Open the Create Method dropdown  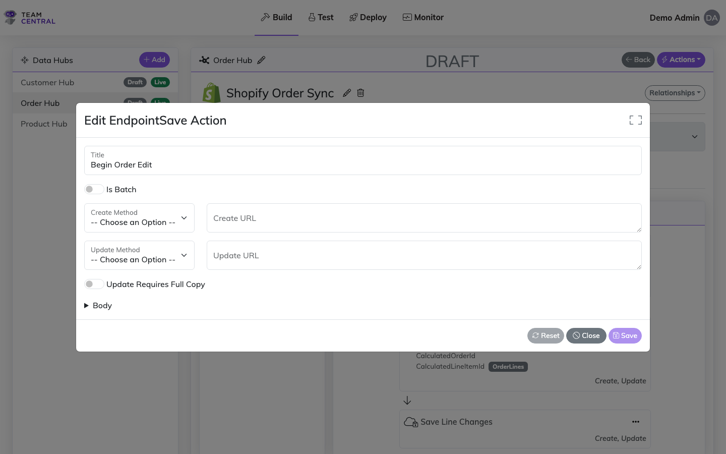(x=139, y=218)
